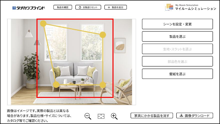220x124 pixels.
Task: Click the right window in room image
Action: (x=92, y=42)
